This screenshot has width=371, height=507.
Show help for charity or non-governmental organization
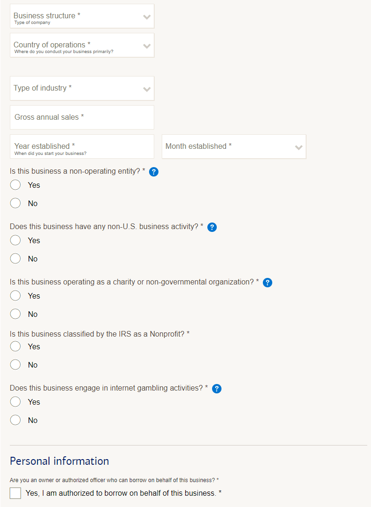point(268,283)
